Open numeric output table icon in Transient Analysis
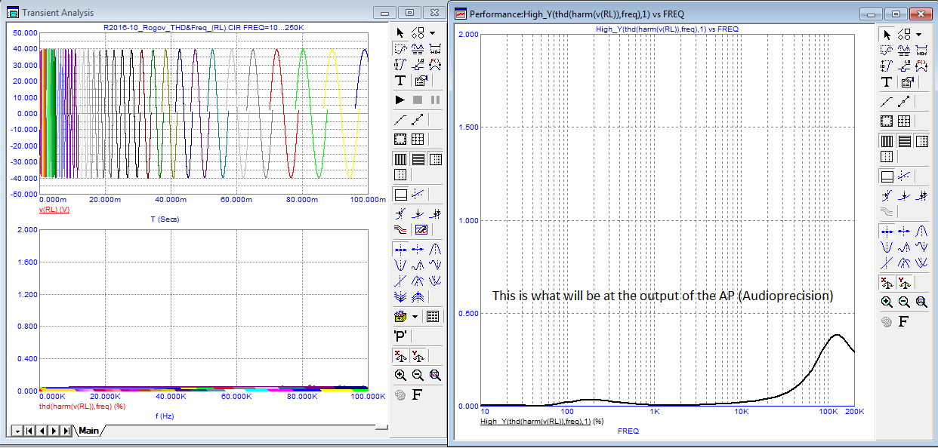 [432, 317]
